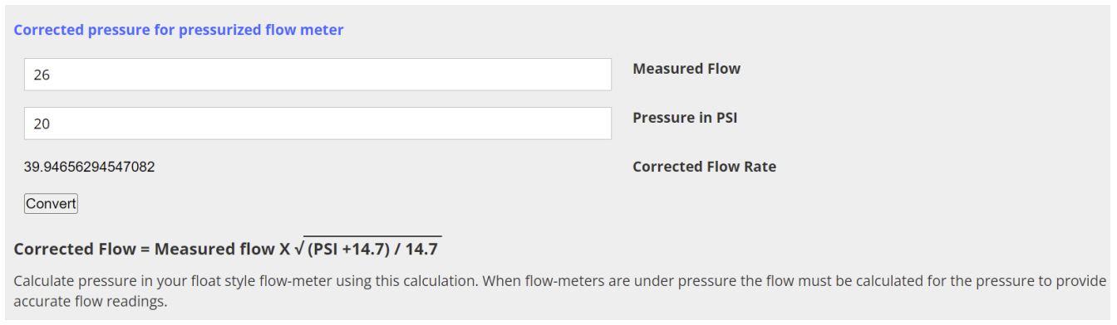Screen dimensions: 1117x325
Task: Select the Measured Flow label
Action: click(686, 69)
